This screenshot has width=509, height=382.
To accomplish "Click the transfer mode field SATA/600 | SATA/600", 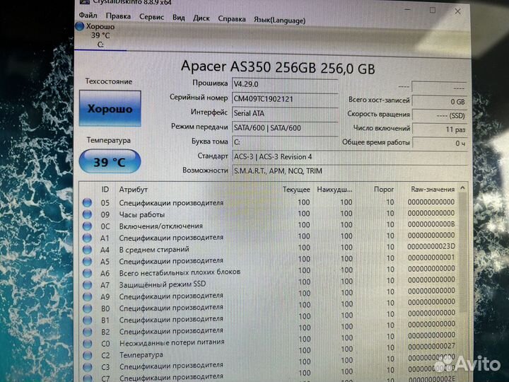I will pyautogui.click(x=285, y=128).
